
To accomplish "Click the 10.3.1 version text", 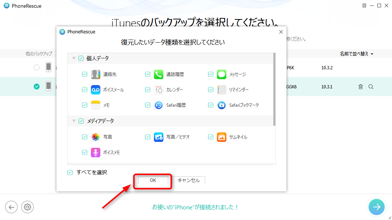I will click(327, 87).
